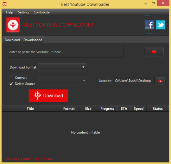Sort by the Title column header
Screen dimensions: 171x164
30,108
